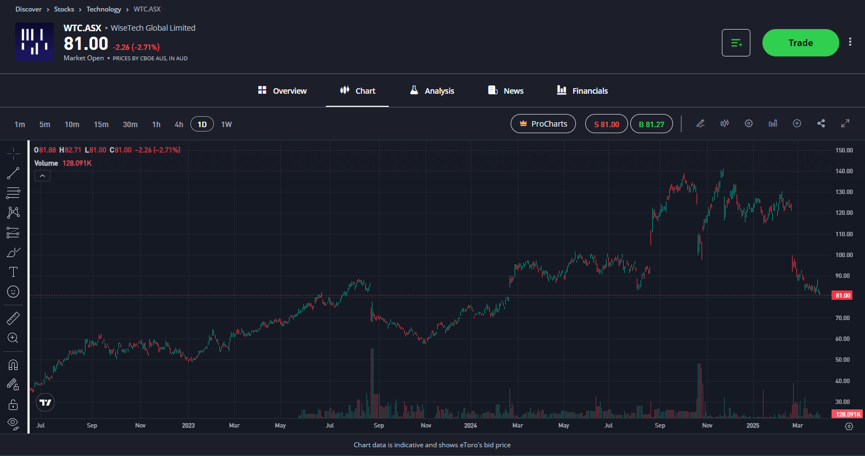
Task: Select the 1h timeframe
Action: [156, 124]
